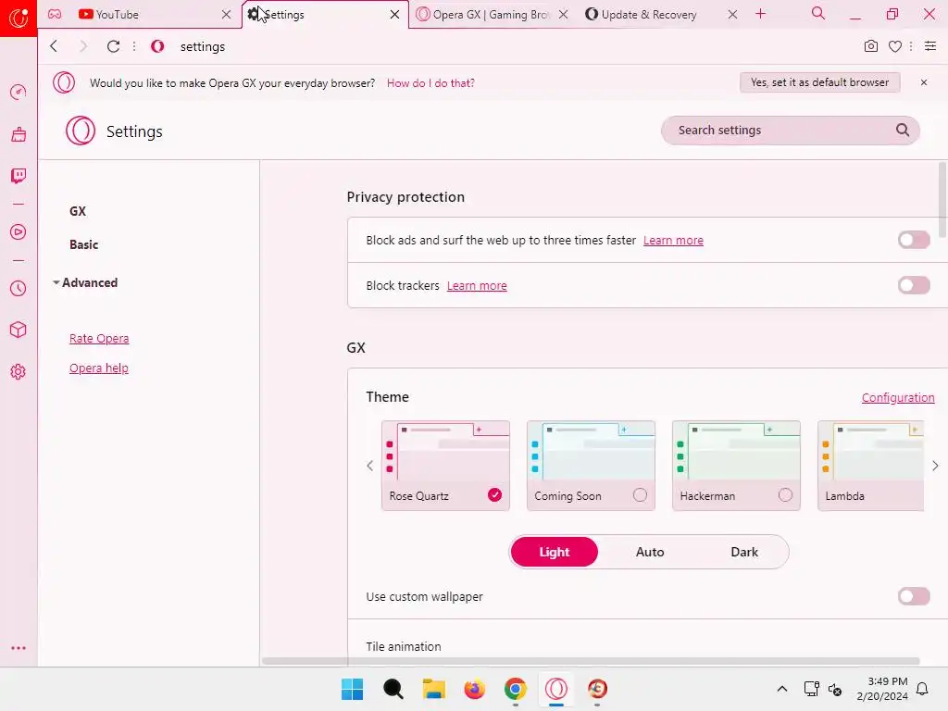Select the Coming Soon theme radio
The width and height of the screenshot is (948, 711).
tap(640, 495)
